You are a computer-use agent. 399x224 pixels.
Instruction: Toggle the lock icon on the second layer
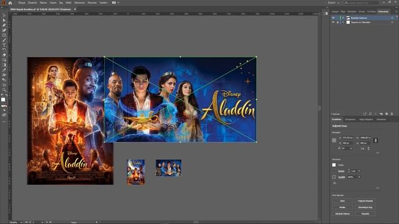coord(338,22)
